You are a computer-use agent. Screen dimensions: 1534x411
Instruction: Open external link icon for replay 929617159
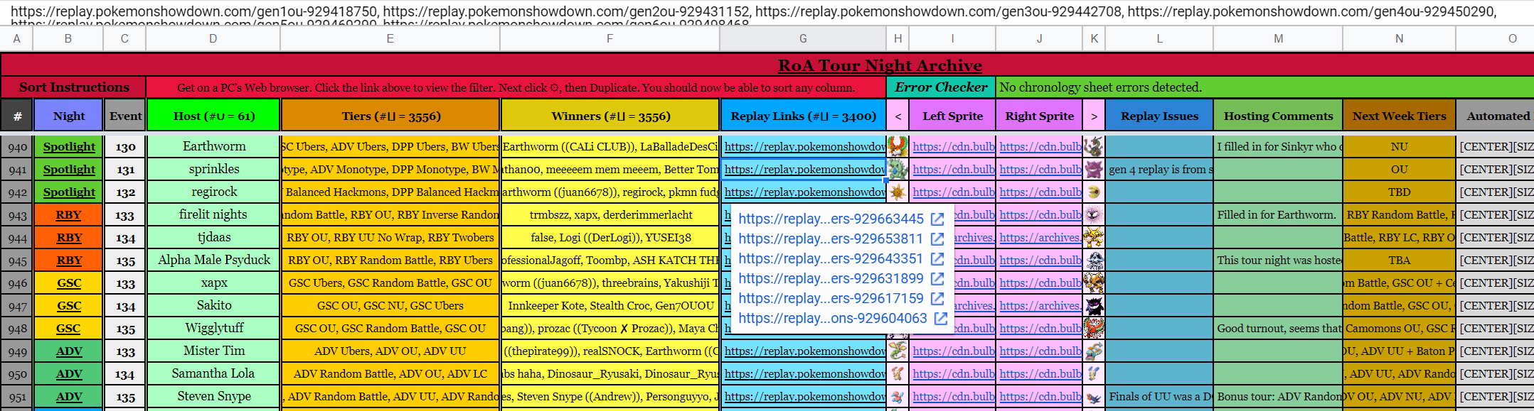[x=937, y=299]
